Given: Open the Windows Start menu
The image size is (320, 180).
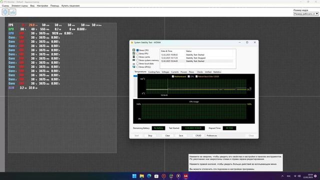Looking at the screenshot, I should [x=134, y=176].
